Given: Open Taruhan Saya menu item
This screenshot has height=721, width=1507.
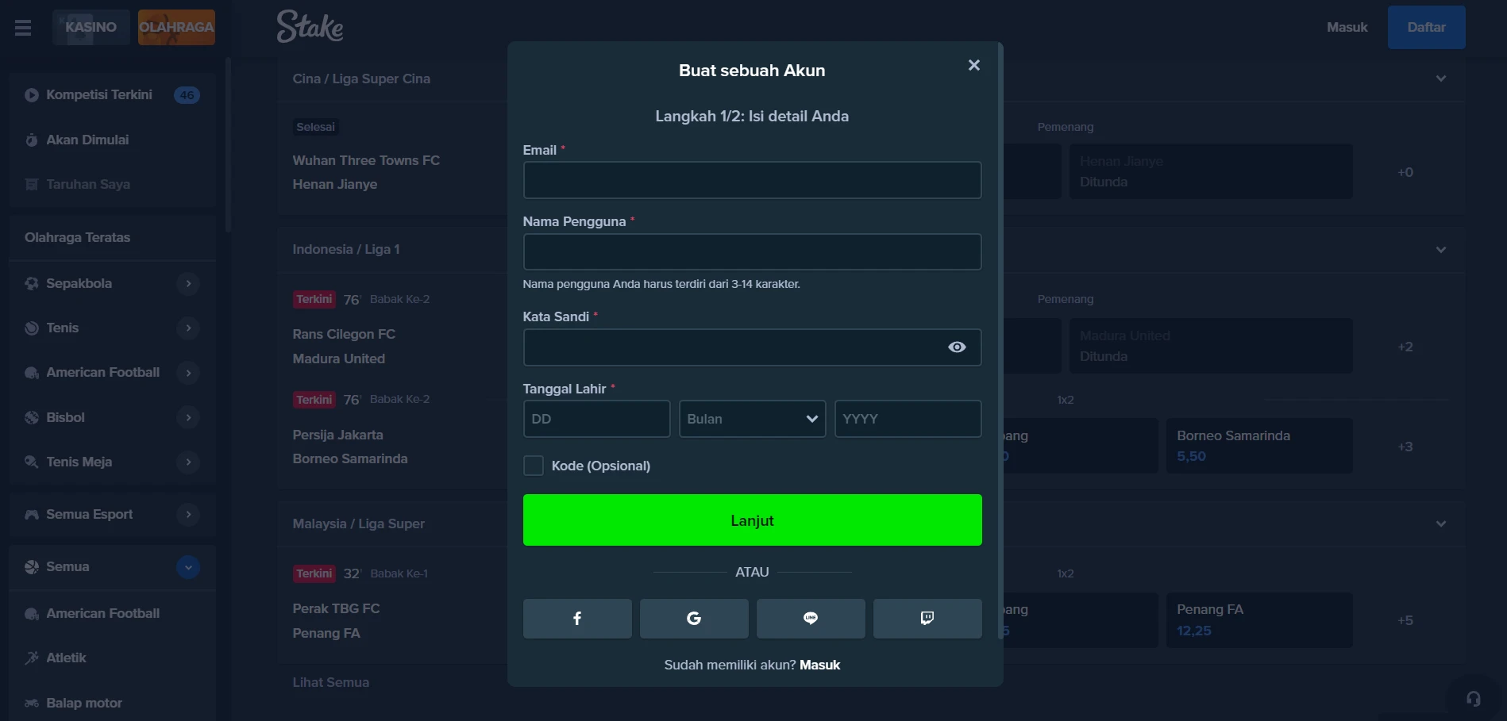Looking at the screenshot, I should pyautogui.click(x=112, y=184).
